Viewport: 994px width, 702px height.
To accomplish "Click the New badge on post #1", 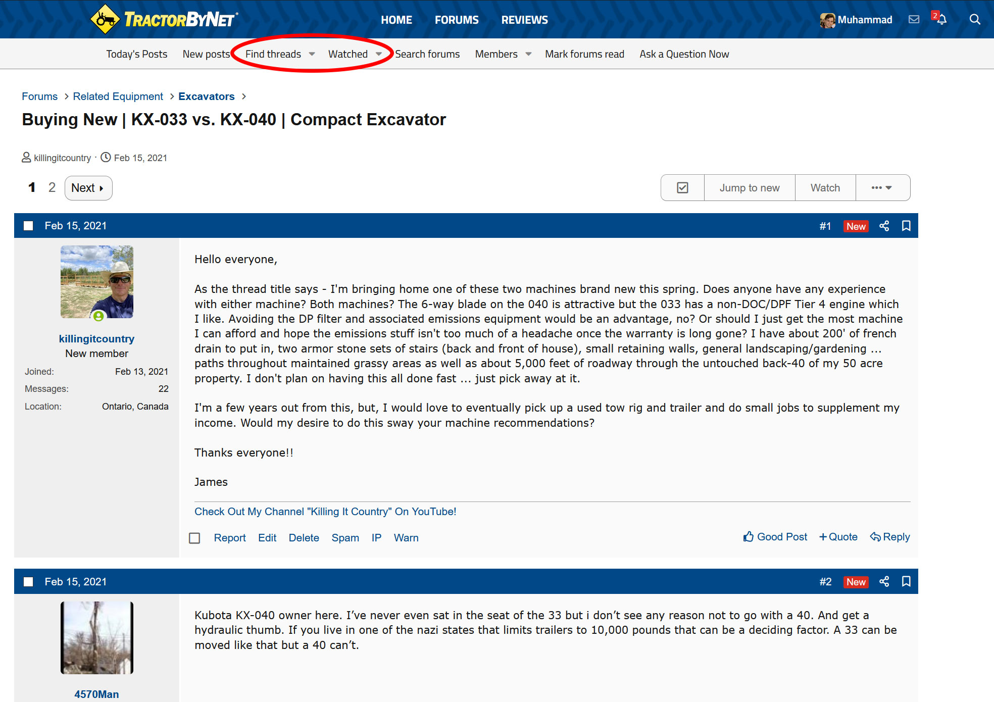I will click(x=856, y=226).
